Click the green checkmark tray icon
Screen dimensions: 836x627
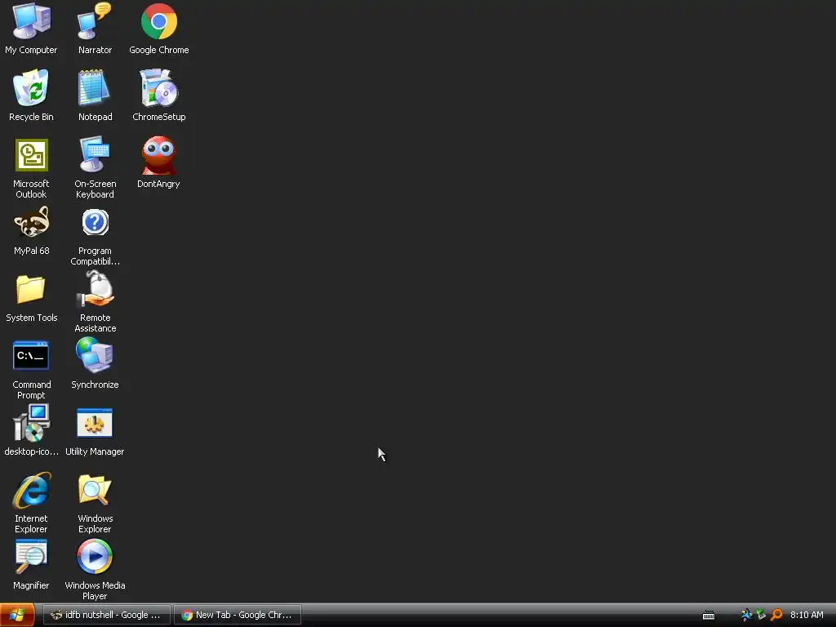pyautogui.click(x=762, y=615)
